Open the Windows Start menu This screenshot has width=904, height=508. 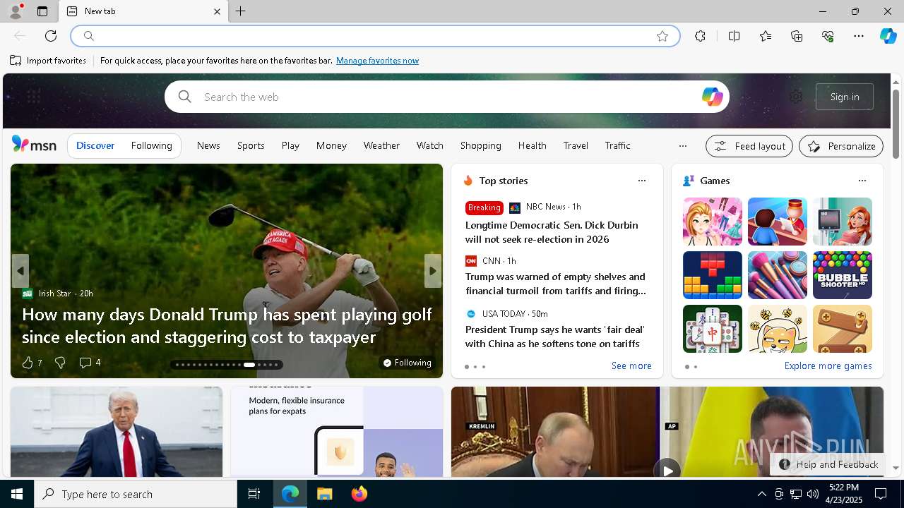coord(17,494)
